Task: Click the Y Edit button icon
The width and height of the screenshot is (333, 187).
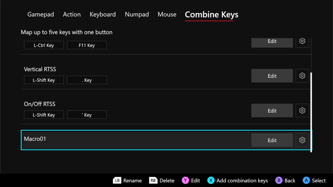Action: point(185,180)
